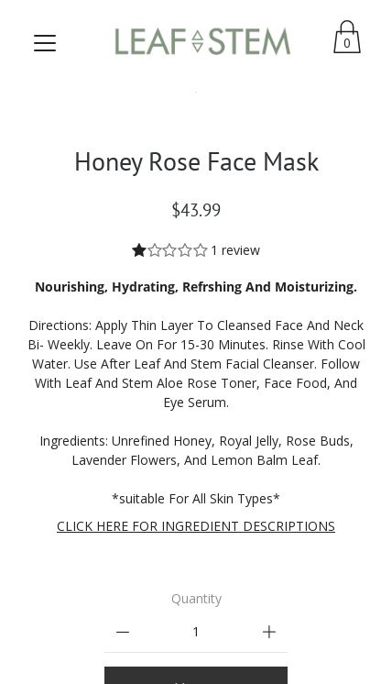Click the bold Nourishing, Hydrating tagline

point(196,287)
